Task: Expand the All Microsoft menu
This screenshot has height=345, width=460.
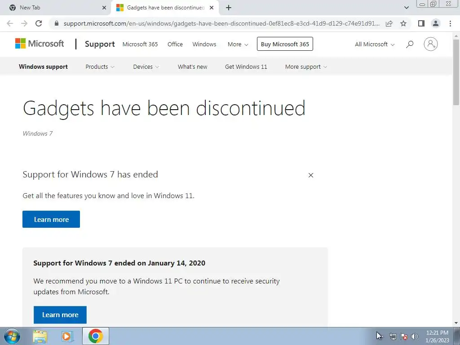Action: click(375, 44)
